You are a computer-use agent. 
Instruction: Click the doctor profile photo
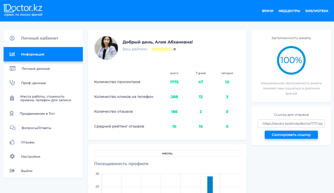[106, 48]
